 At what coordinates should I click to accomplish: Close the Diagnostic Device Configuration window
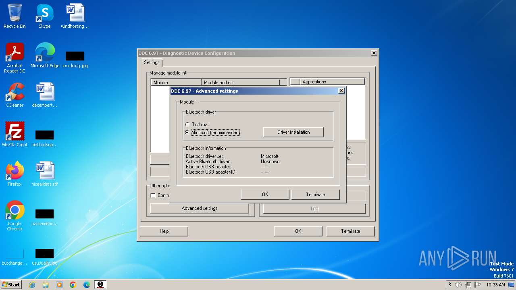(374, 53)
